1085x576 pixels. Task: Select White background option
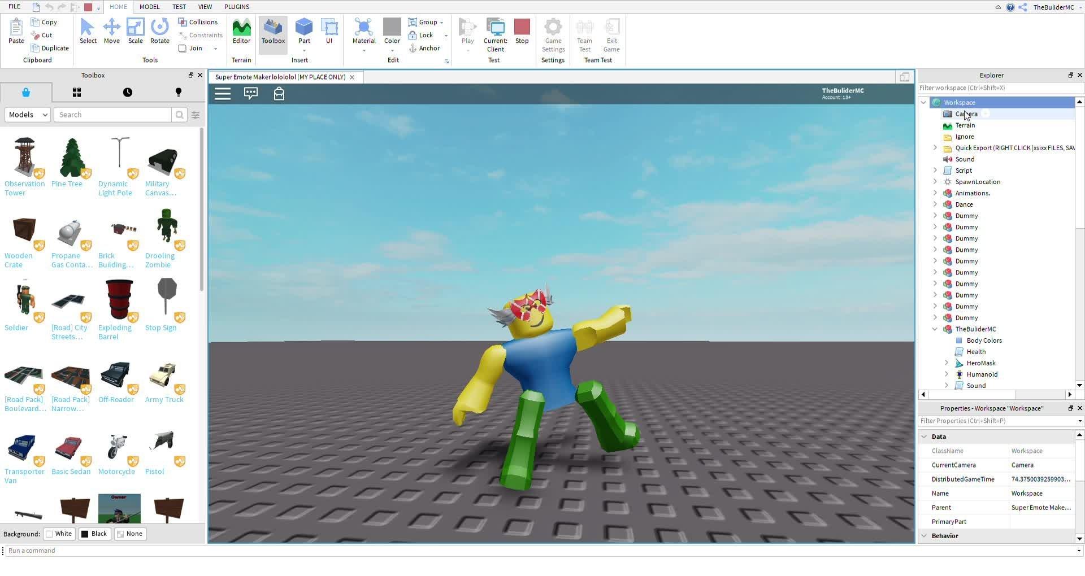tap(59, 534)
